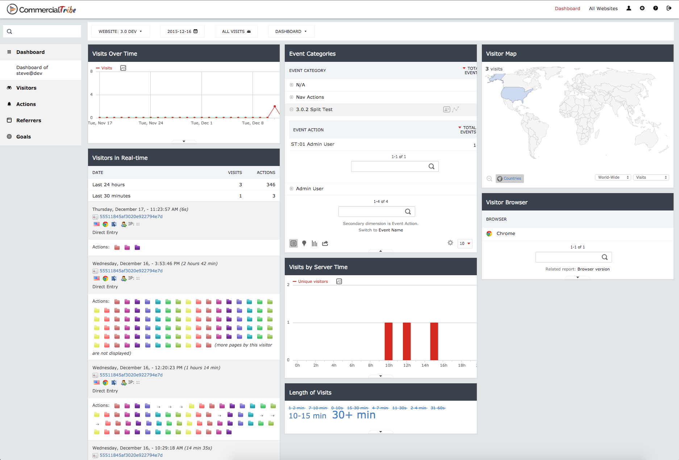Image resolution: width=679 pixels, height=460 pixels.
Task: Toggle the Countries view on Visitor Map
Action: point(509,178)
